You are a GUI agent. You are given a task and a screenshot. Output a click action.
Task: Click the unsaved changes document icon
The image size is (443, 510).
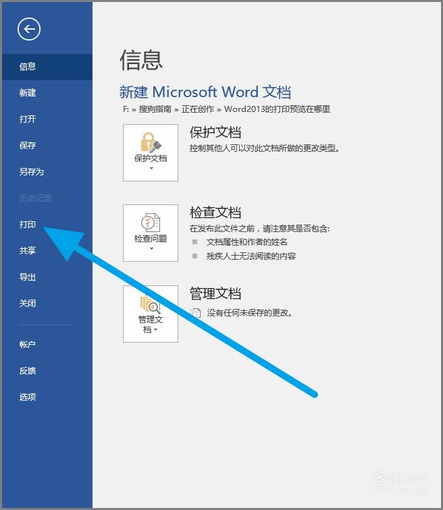point(195,313)
